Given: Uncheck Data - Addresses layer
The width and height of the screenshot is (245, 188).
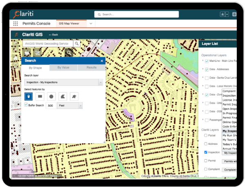Looking at the screenshot, I should [x=207, y=69].
